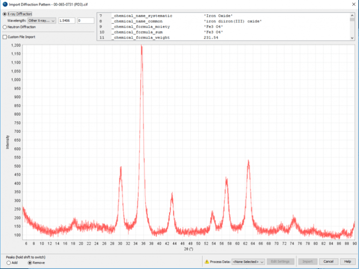Click the tallest peak near 35 degrees
Screen dimensions: 359x269
point(141,47)
